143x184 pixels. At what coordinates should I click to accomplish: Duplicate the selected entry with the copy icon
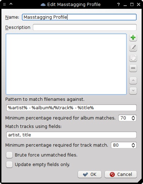[133, 58]
